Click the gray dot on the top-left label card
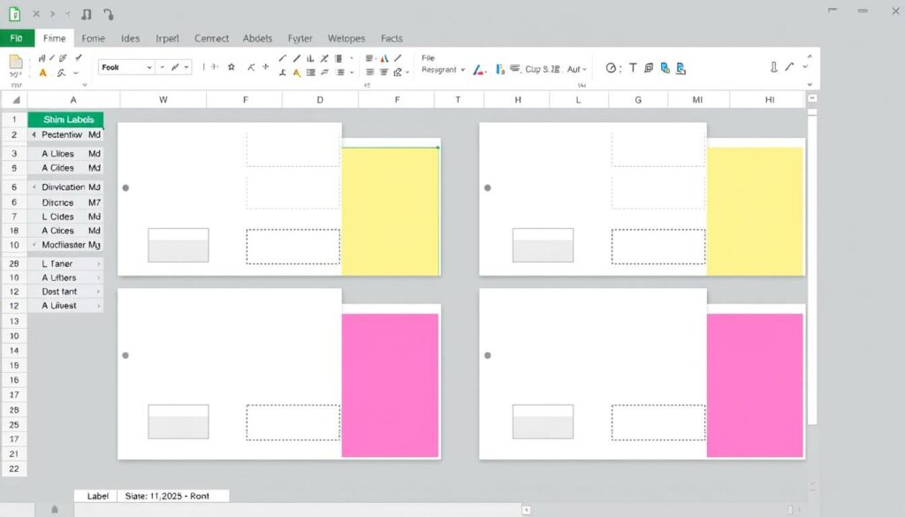Viewport: 905px width, 517px height. [x=125, y=188]
